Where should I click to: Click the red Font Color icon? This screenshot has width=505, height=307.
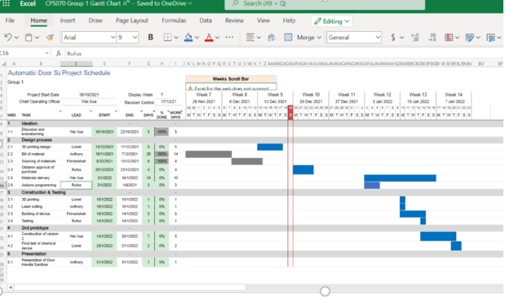coord(209,37)
